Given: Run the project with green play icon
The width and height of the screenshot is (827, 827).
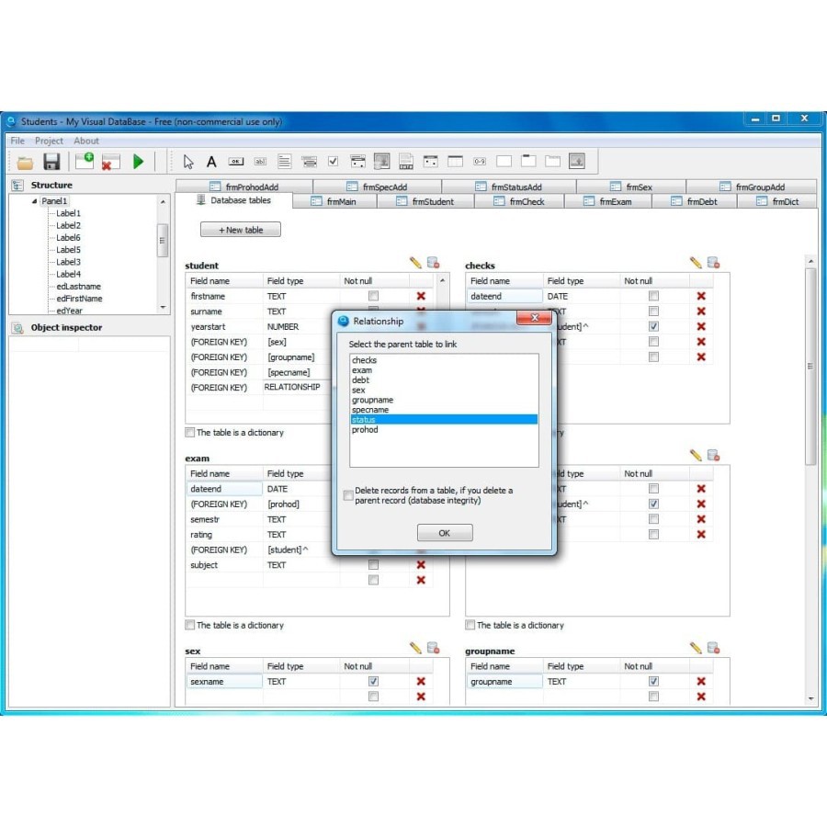Looking at the screenshot, I should (138, 162).
